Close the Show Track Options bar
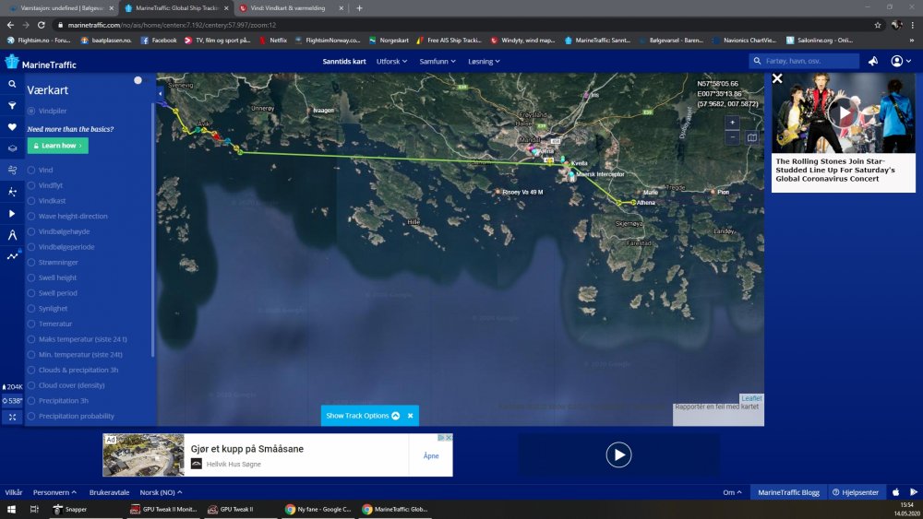Screen dimensions: 923x519 411,416
